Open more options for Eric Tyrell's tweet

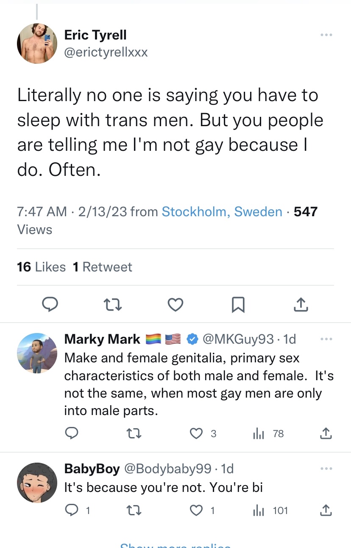coord(326,35)
